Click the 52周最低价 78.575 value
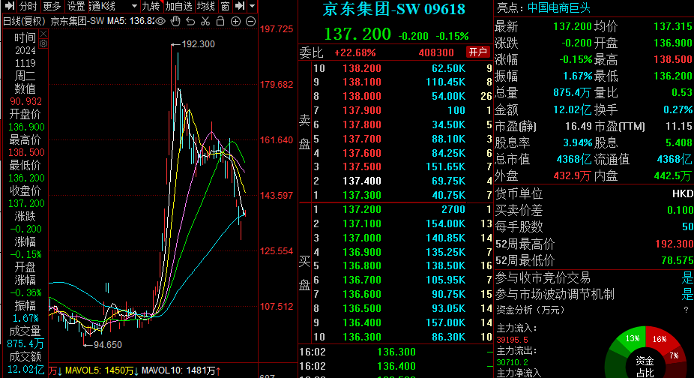 [678, 260]
